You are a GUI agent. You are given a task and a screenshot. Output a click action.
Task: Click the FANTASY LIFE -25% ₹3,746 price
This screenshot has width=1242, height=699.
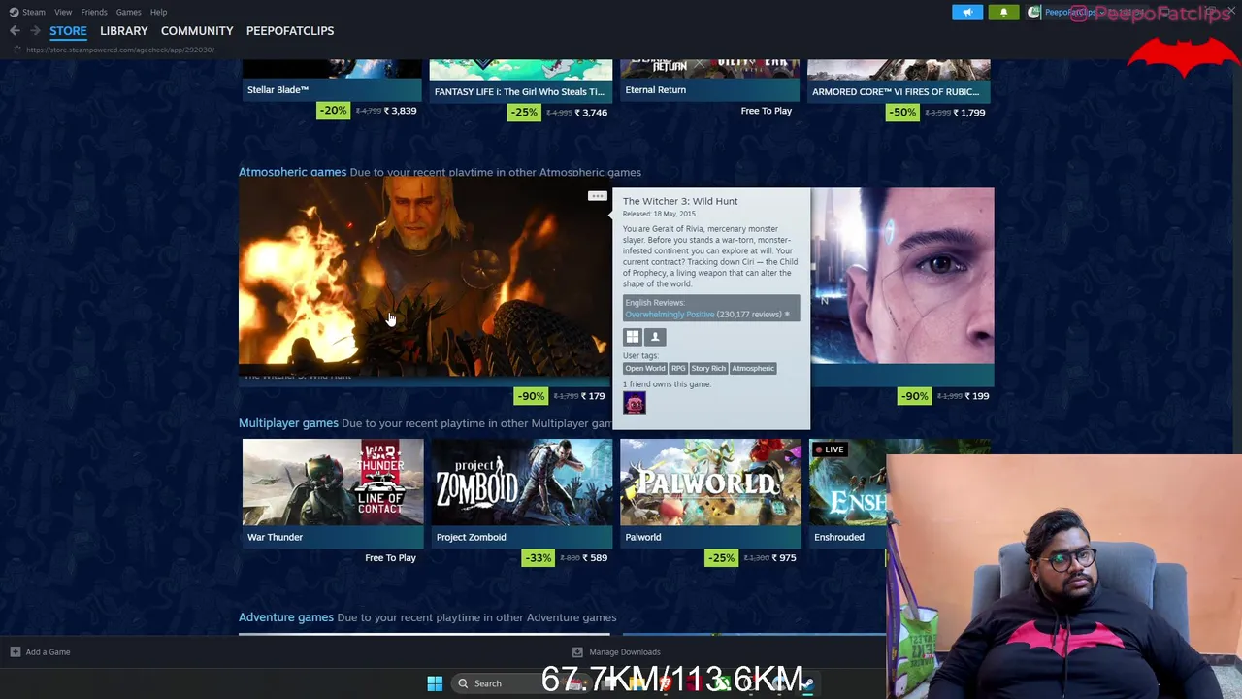coord(559,113)
